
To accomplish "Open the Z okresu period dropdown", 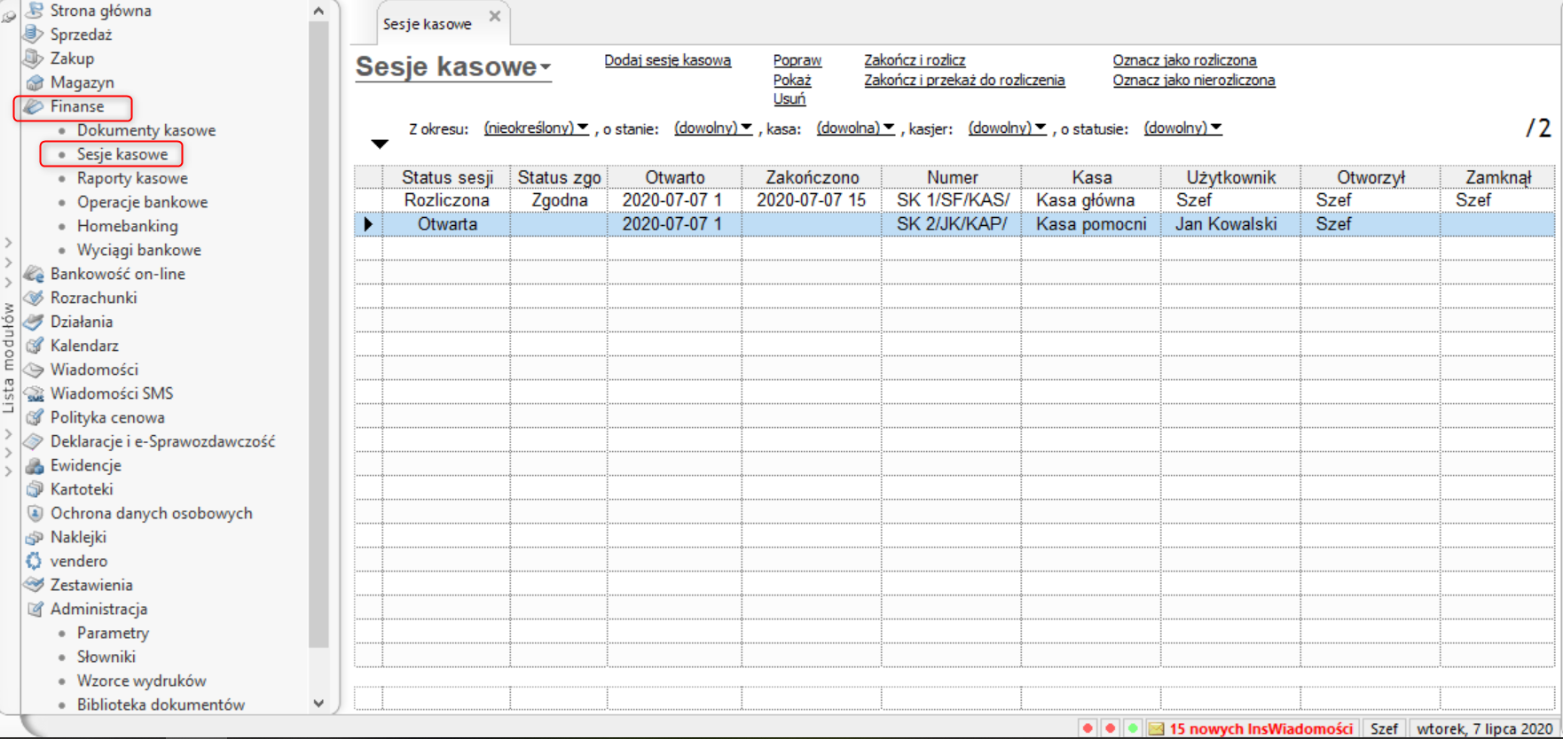I will point(536,128).
